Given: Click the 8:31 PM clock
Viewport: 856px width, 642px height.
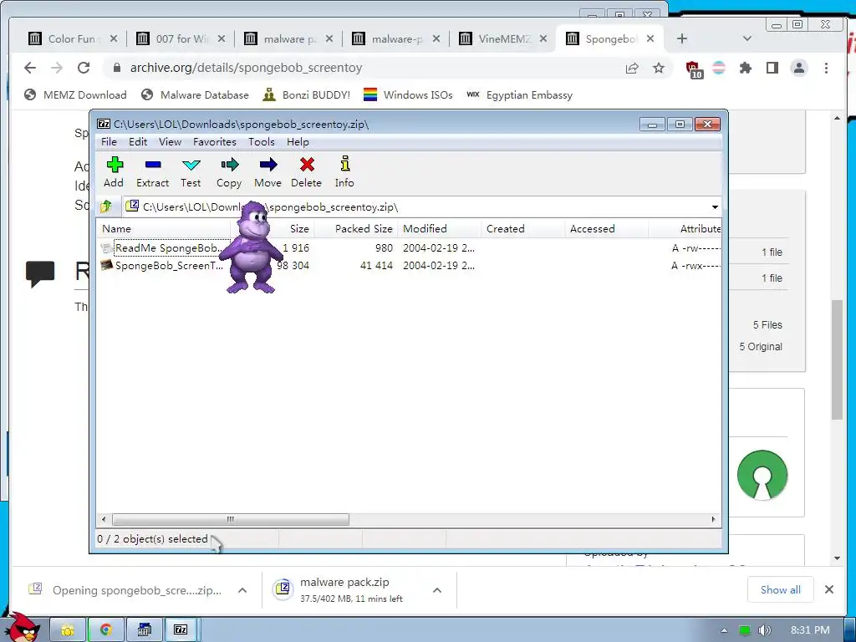Looking at the screenshot, I should tap(810, 630).
